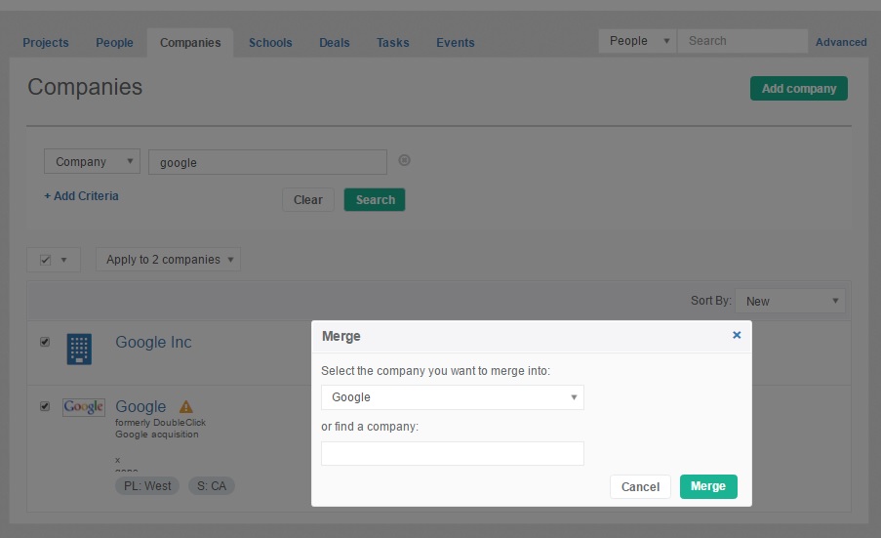Open the Google company link
Image resolution: width=881 pixels, height=538 pixels.
click(x=140, y=406)
